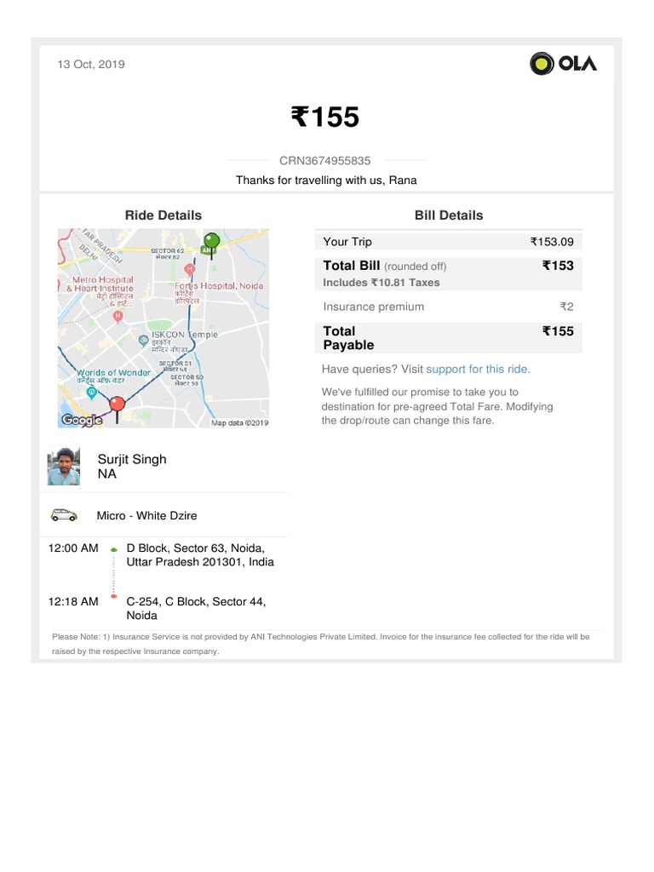This screenshot has width=654, height=872.
Task: Click the Your Trip fare row
Action: click(x=448, y=242)
